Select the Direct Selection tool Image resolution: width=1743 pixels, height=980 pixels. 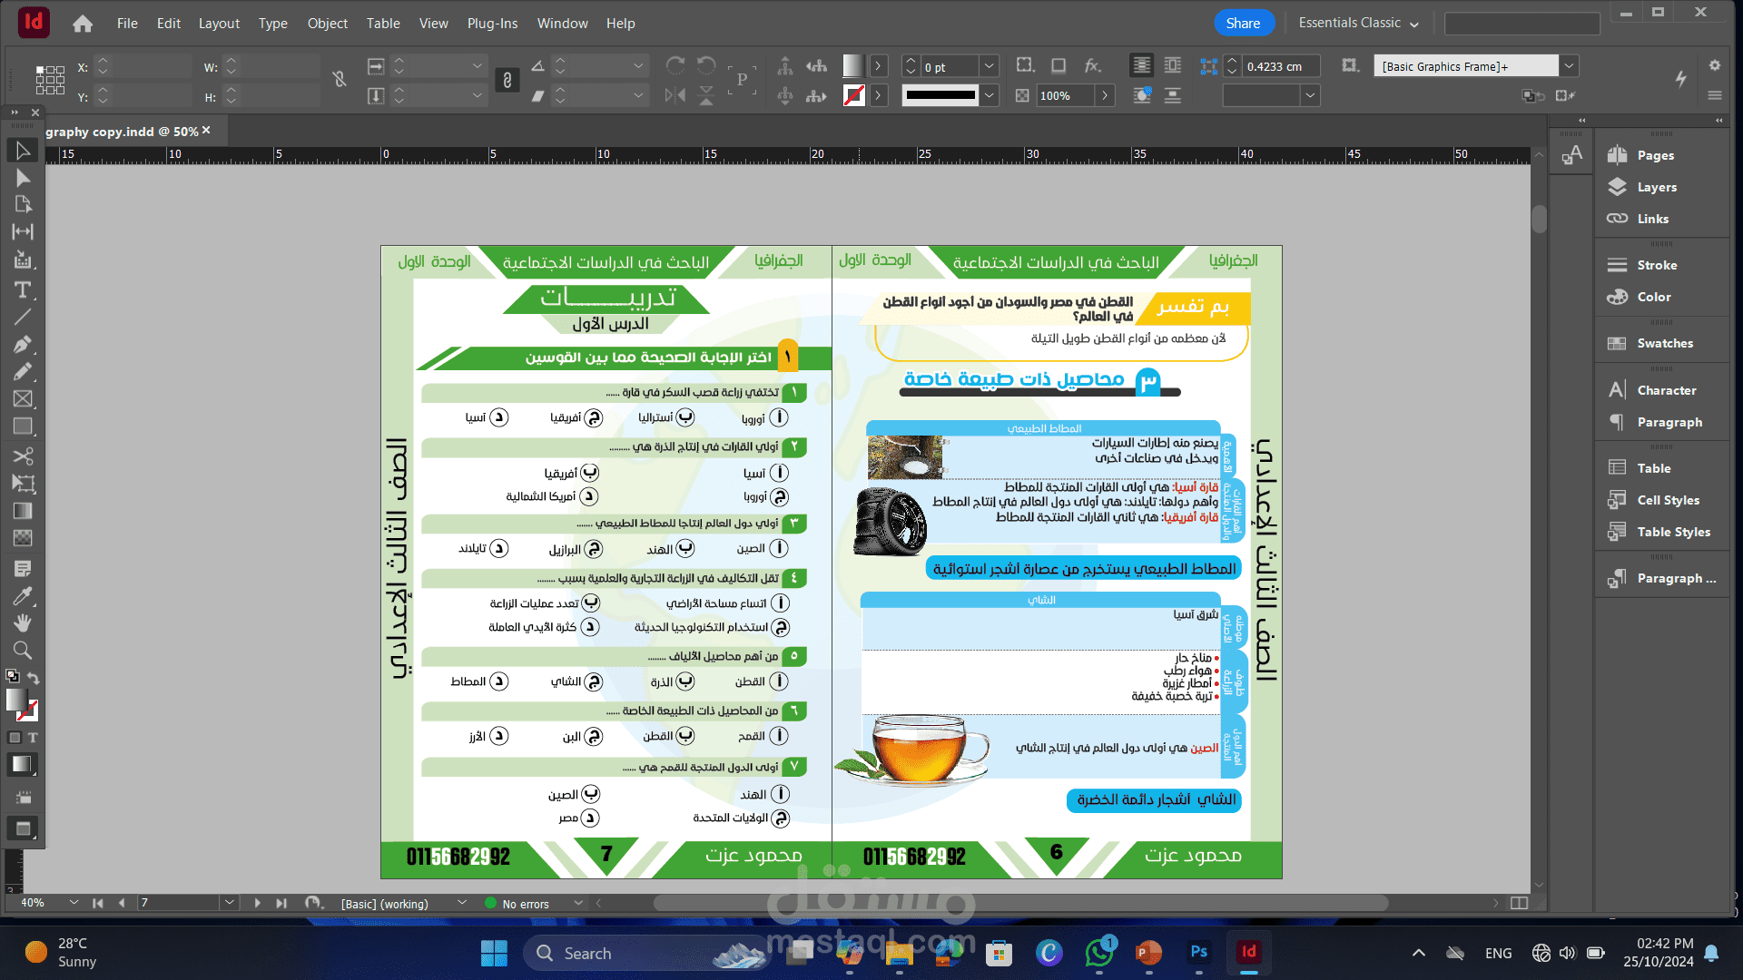tap(23, 178)
